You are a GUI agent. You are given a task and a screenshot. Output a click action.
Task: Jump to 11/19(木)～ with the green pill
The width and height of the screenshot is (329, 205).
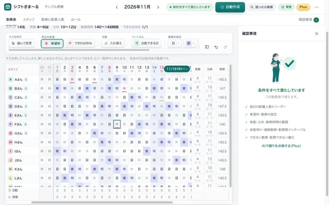point(177,69)
